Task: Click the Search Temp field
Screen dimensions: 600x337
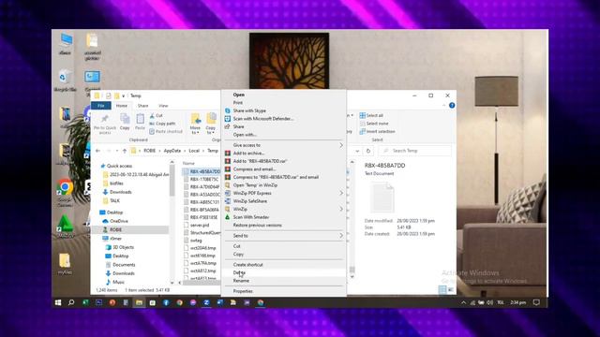Action: 414,151
